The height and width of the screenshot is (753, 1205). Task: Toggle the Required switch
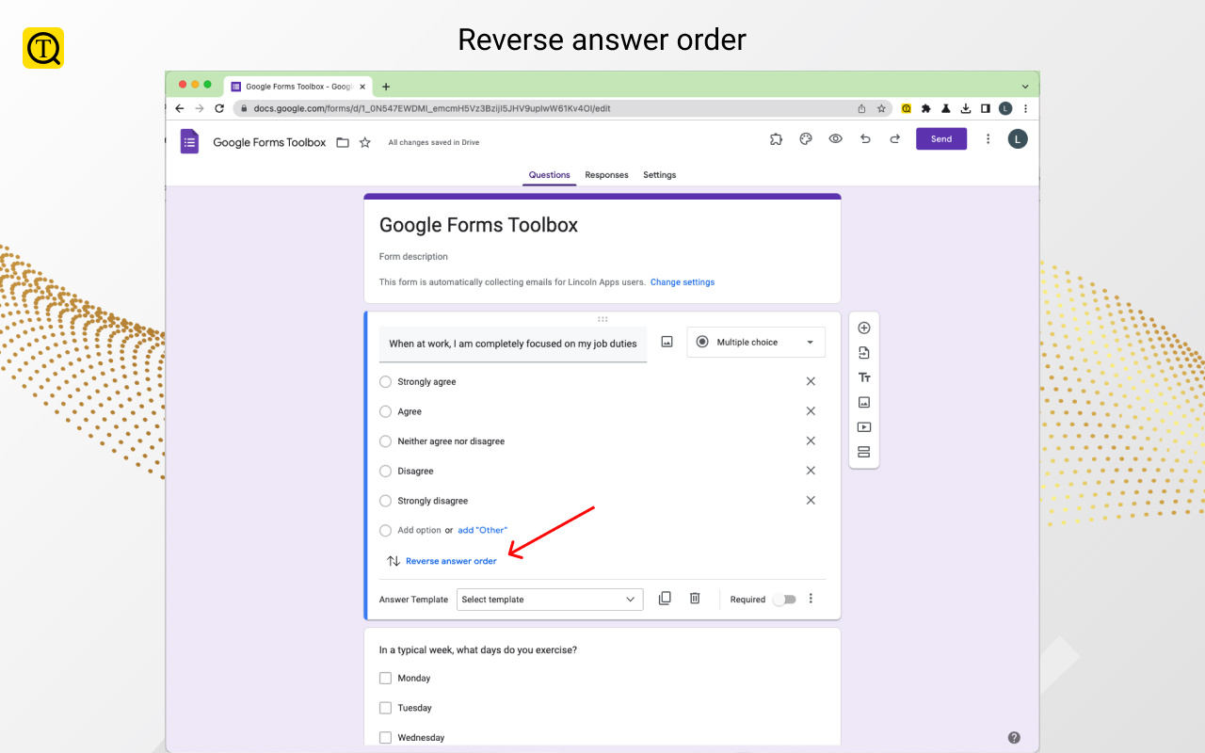[784, 600]
